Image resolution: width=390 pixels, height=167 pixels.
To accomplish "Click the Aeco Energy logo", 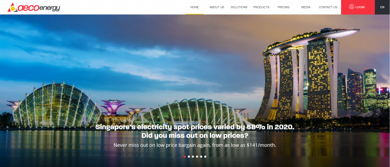I will click(x=34, y=8).
